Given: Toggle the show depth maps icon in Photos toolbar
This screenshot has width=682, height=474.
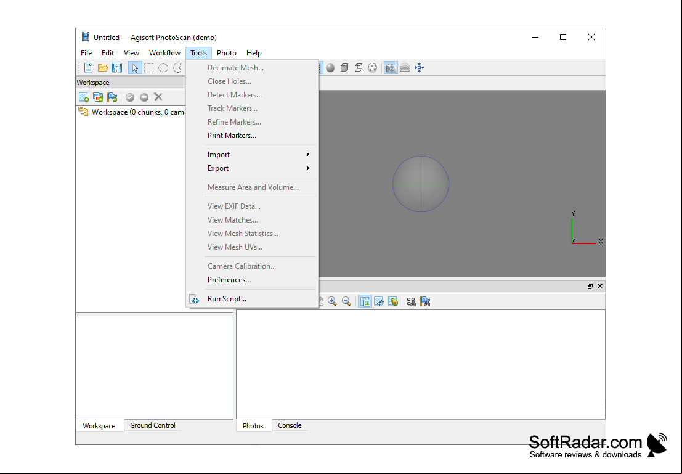Looking at the screenshot, I should click(x=393, y=301).
